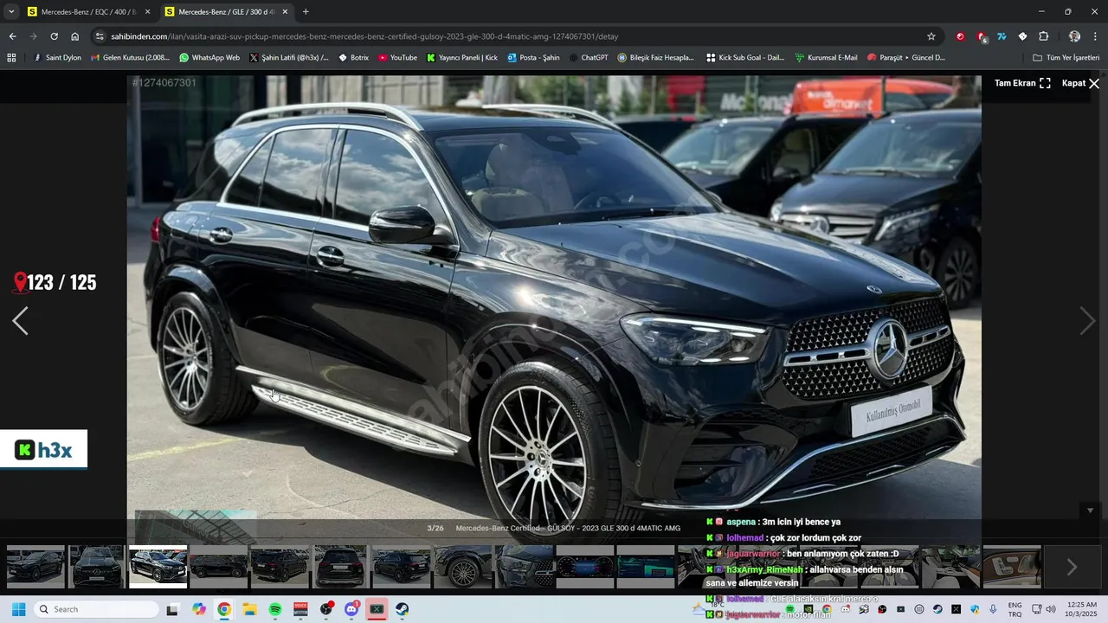Open the sixth thumbnail rear view
The width and height of the screenshot is (1108, 623).
coord(340,567)
